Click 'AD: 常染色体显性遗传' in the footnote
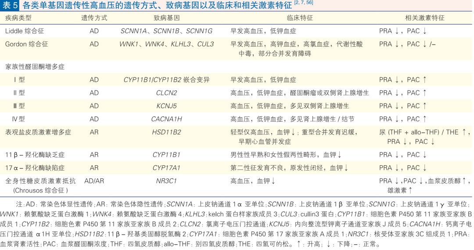The width and height of the screenshot is (474, 250). 60,204
